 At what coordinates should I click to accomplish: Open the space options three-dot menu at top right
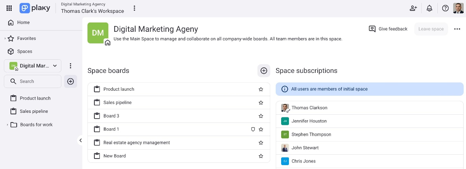(x=457, y=29)
